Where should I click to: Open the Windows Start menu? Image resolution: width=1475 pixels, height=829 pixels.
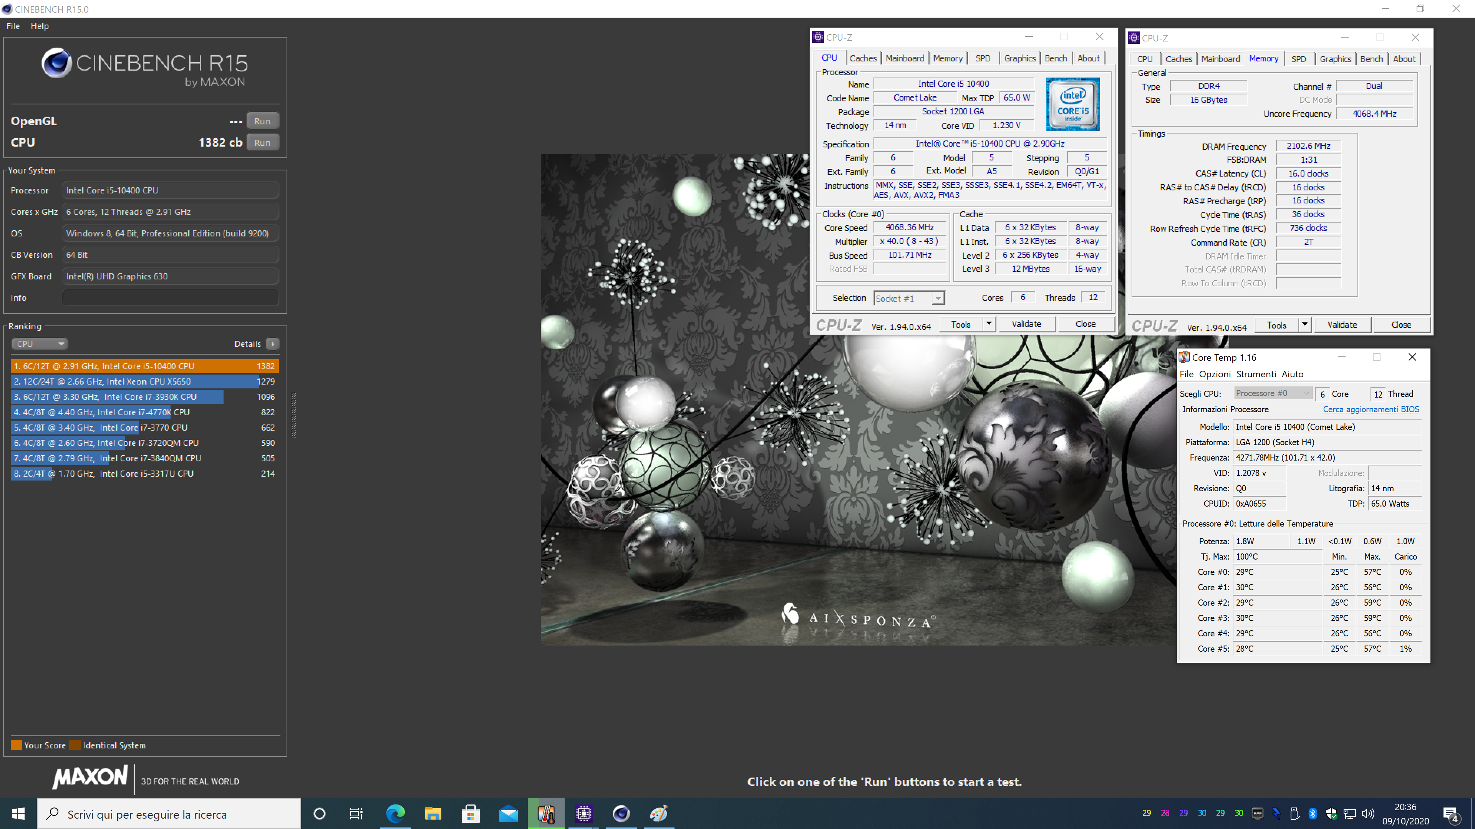click(18, 814)
